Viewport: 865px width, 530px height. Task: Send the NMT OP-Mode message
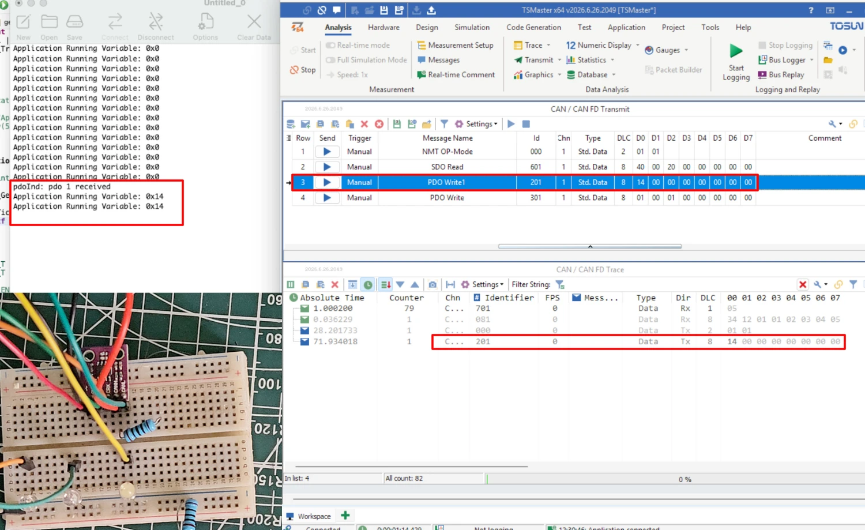coord(327,152)
